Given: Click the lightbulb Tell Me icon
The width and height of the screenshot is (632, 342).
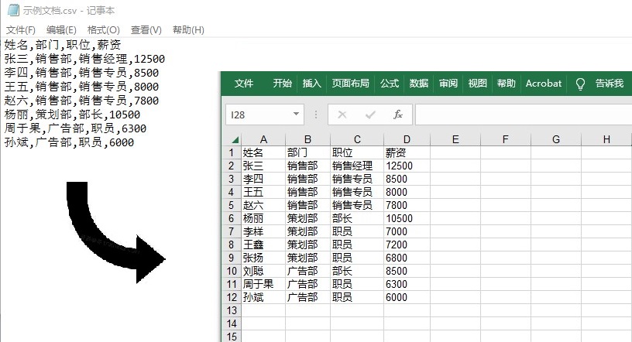Looking at the screenshot, I should point(580,84).
